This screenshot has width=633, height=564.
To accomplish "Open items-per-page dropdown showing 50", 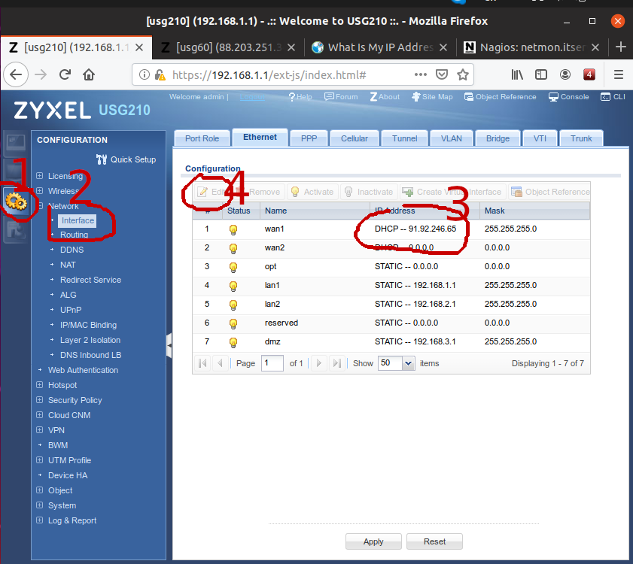I will [x=408, y=363].
